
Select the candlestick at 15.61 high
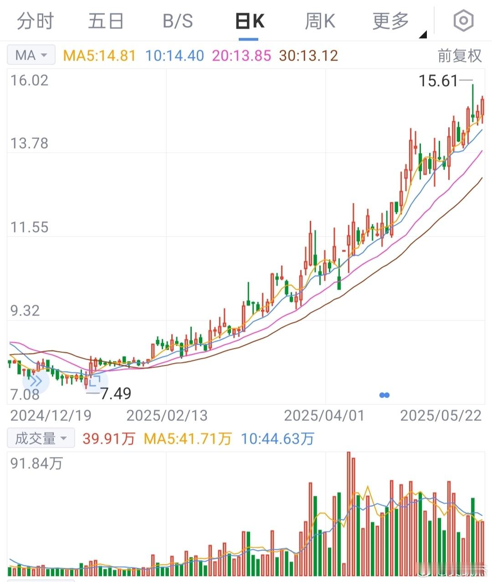point(472,105)
